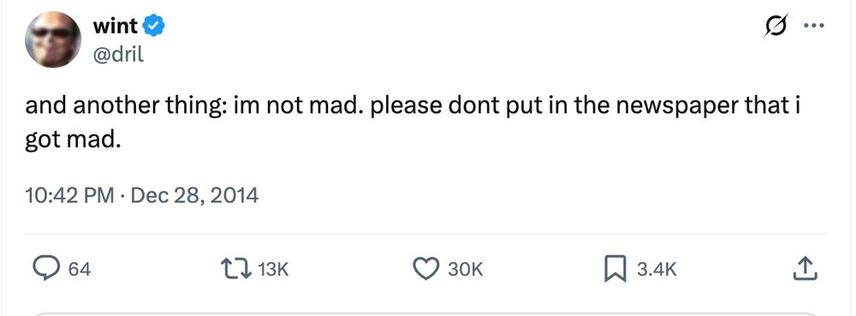Image resolution: width=856 pixels, height=316 pixels.
Task: Toggle the heart like icon
Action: (x=425, y=269)
